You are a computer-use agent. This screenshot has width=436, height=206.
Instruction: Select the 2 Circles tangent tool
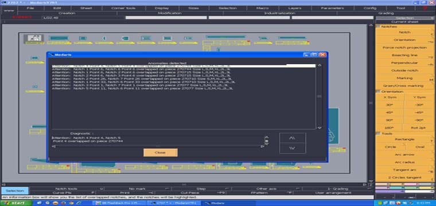(404, 177)
